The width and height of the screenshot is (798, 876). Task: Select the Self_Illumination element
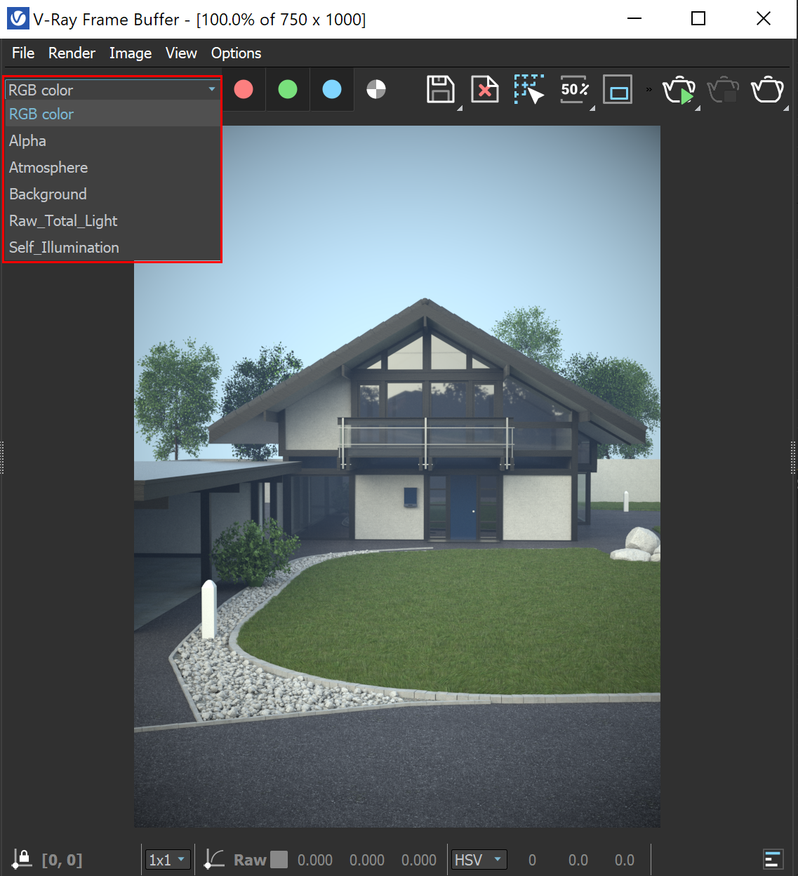click(x=112, y=247)
